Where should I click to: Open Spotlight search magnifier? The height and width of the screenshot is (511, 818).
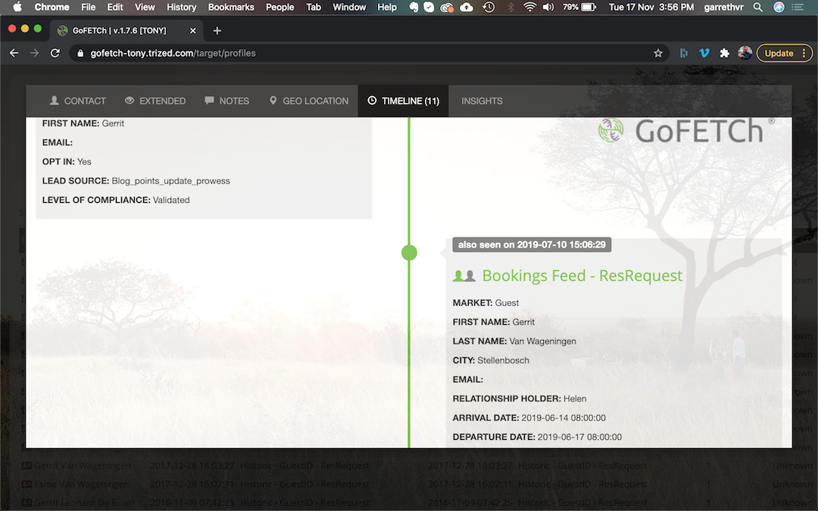758,7
